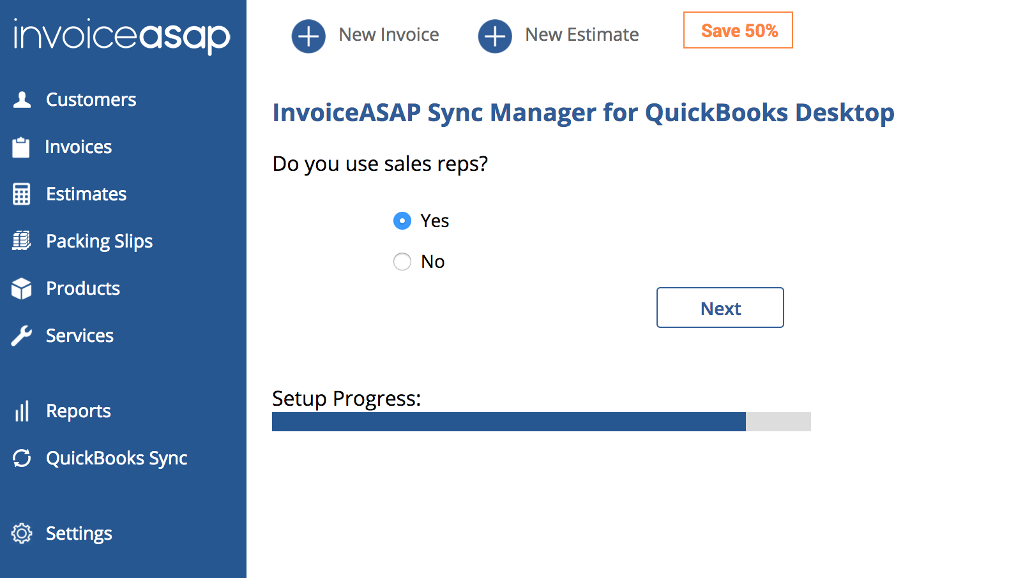Open Packing Slips in sidebar
The width and height of the screenshot is (1009, 578).
point(100,241)
